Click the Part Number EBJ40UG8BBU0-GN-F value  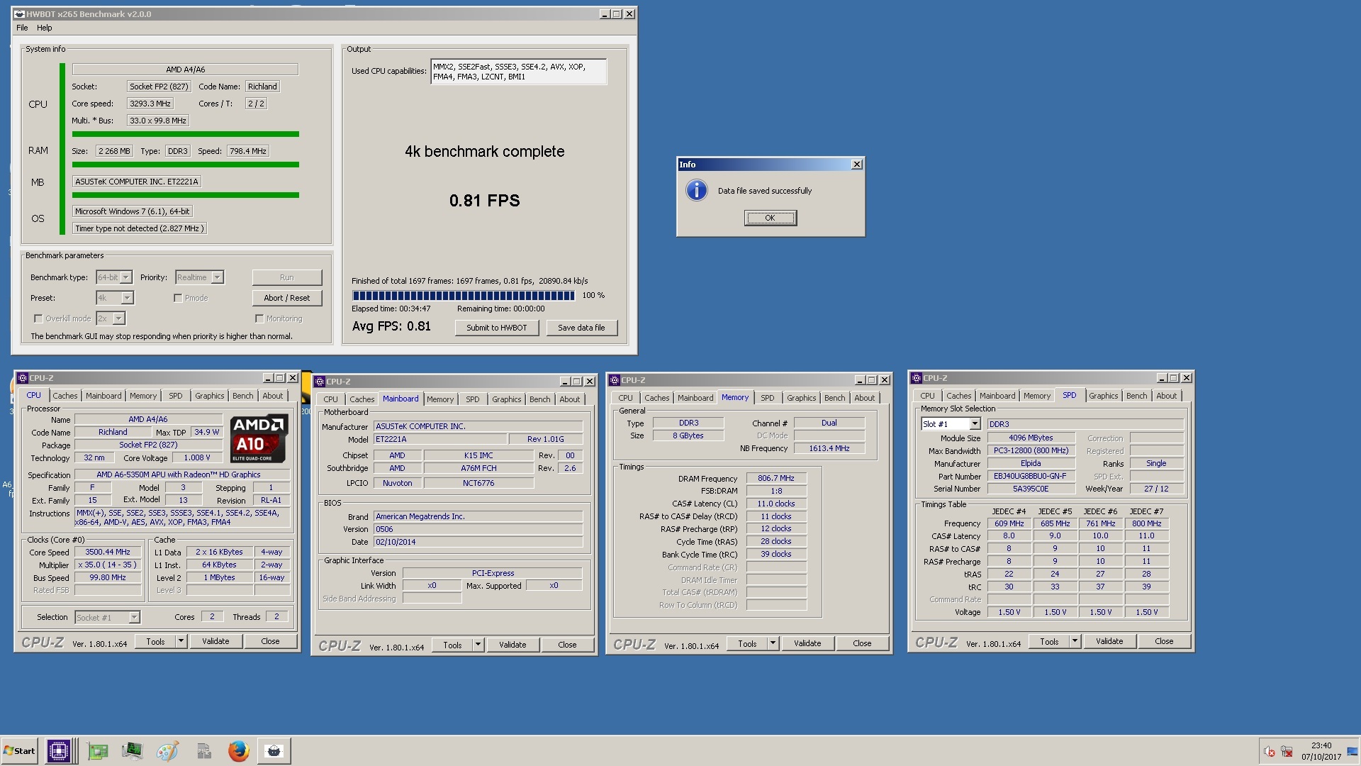point(1030,477)
